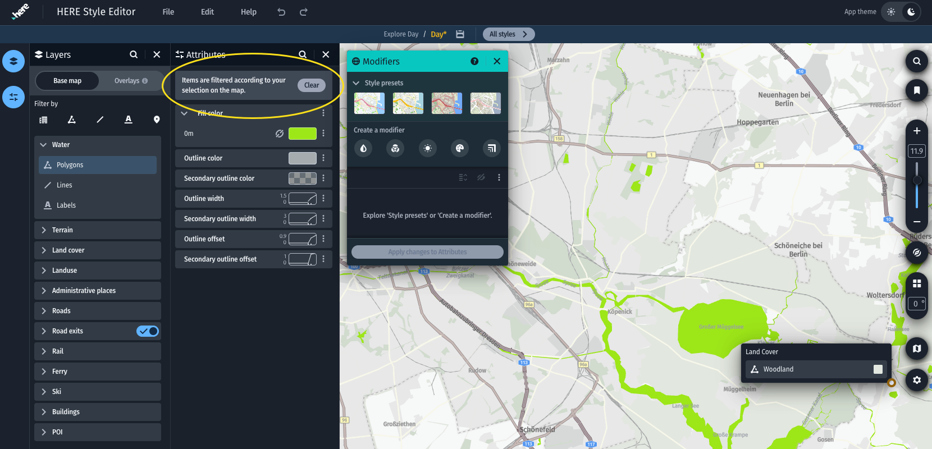Expand the Buildings layer group
Screen dimensions: 932x449
pos(43,412)
